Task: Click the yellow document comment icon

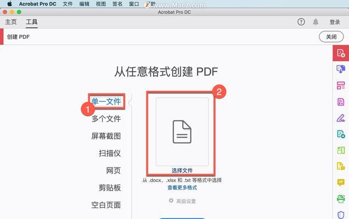Action: (x=341, y=166)
